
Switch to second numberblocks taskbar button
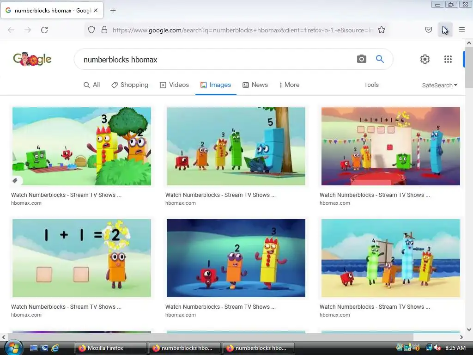pyautogui.click(x=185, y=348)
